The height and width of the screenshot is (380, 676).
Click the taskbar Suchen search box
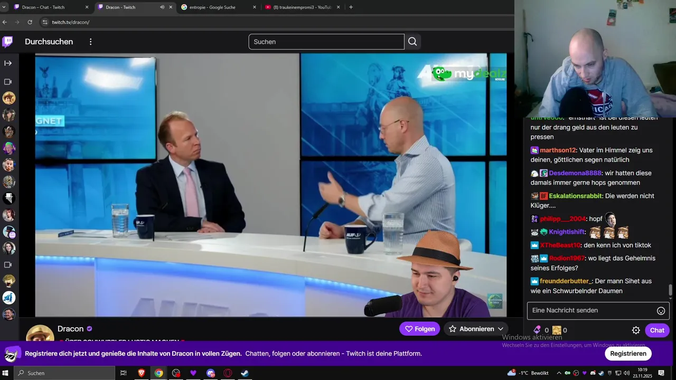pyautogui.click(x=64, y=373)
